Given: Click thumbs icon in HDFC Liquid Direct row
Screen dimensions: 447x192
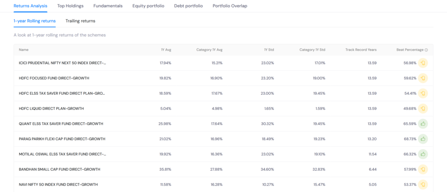Looking at the screenshot, I should point(423,109).
